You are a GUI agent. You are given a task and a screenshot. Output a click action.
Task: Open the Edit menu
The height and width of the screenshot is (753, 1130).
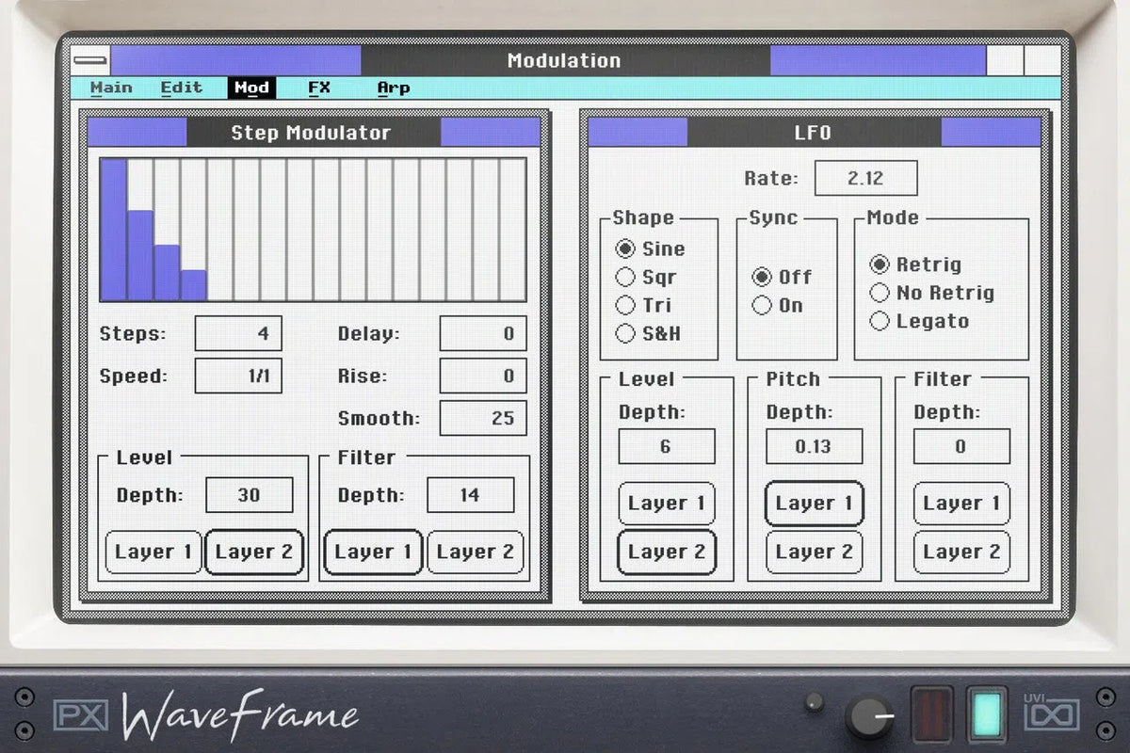tap(181, 88)
